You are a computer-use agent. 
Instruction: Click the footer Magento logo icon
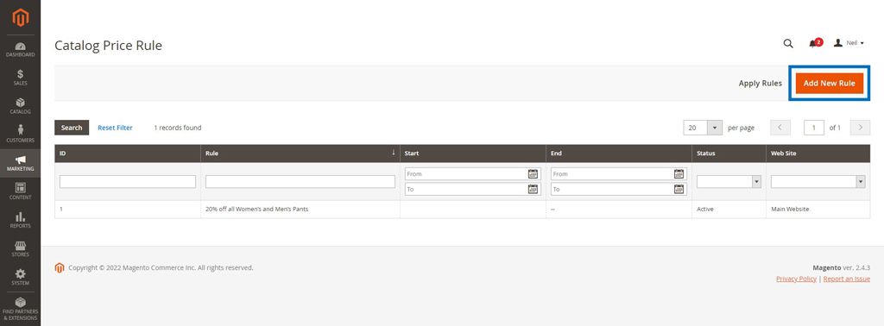tap(60, 268)
